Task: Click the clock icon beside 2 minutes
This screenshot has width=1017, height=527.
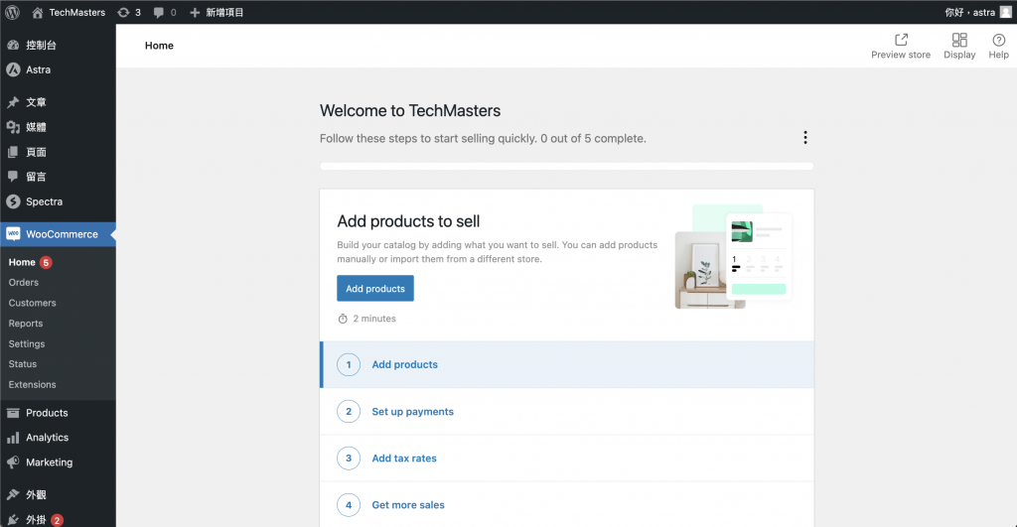Action: point(343,319)
